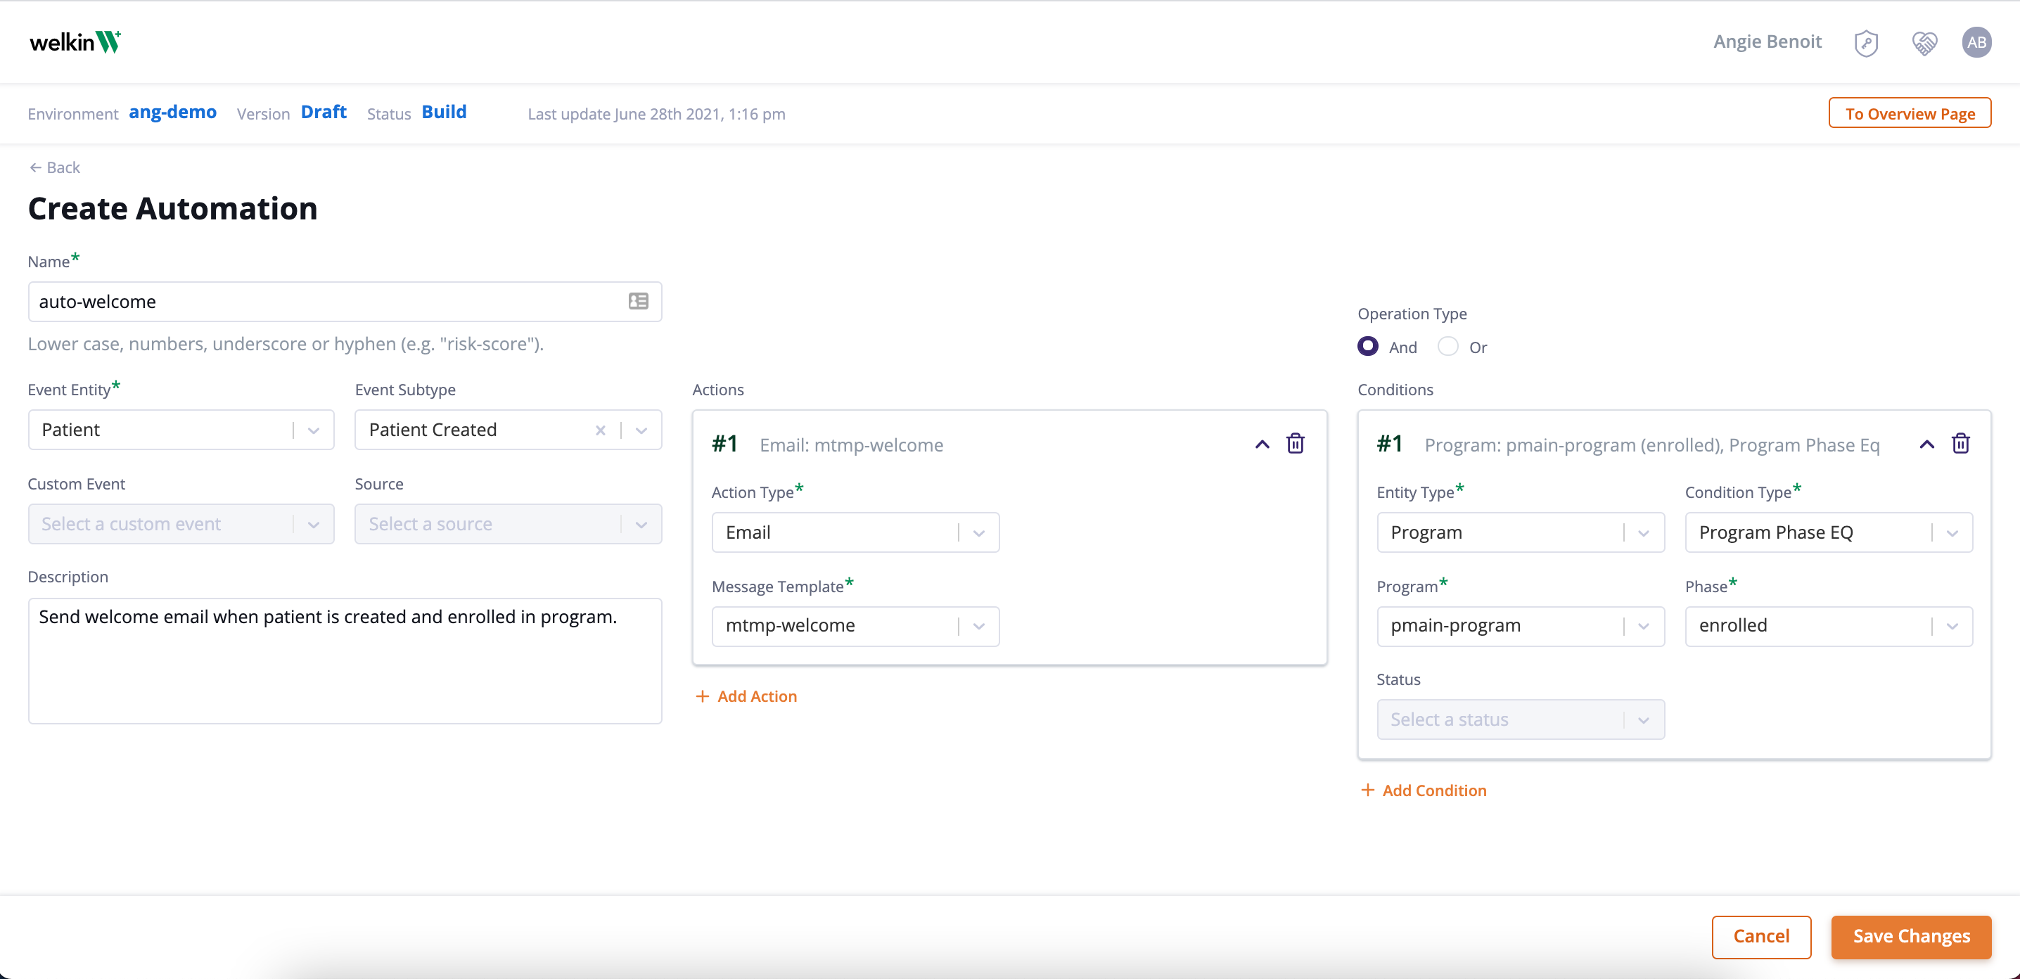
Task: Click plus icon beside Add Condition
Action: pyautogui.click(x=1367, y=790)
